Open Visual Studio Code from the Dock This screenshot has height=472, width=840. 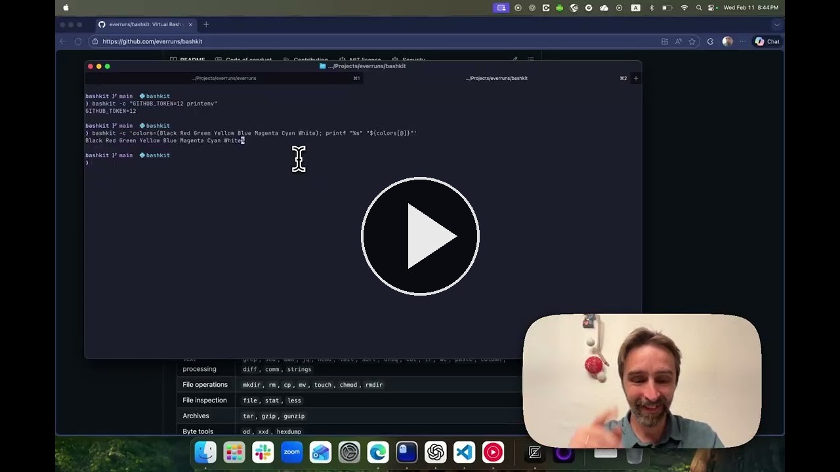(464, 452)
